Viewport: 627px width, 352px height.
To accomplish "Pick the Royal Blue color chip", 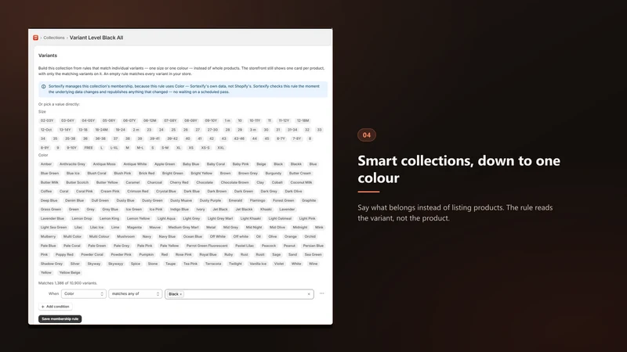I will click(x=208, y=255).
